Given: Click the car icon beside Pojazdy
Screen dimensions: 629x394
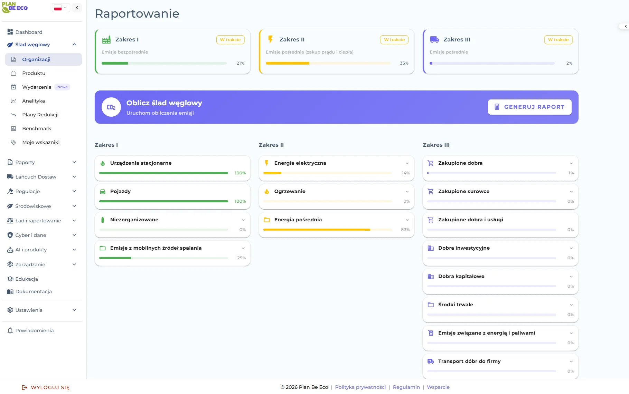Looking at the screenshot, I should click(103, 192).
